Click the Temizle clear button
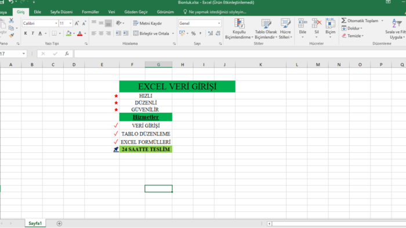This screenshot has height=228, width=406. [x=353, y=36]
